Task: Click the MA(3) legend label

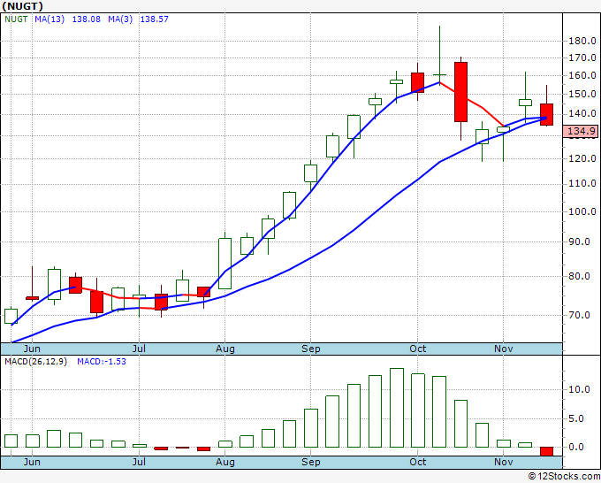Action: click(120, 19)
